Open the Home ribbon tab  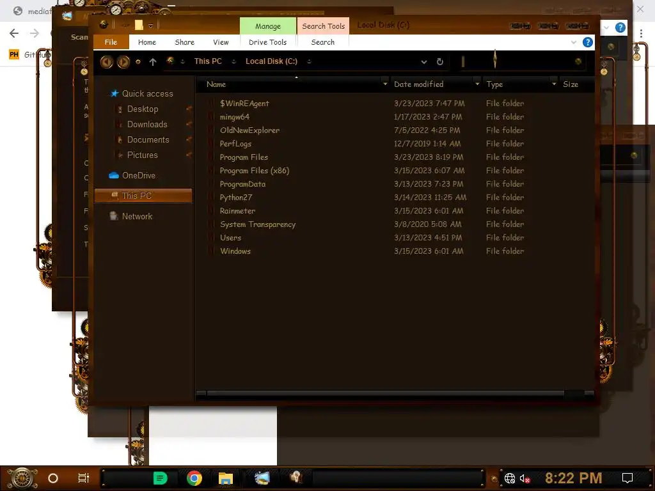(147, 42)
